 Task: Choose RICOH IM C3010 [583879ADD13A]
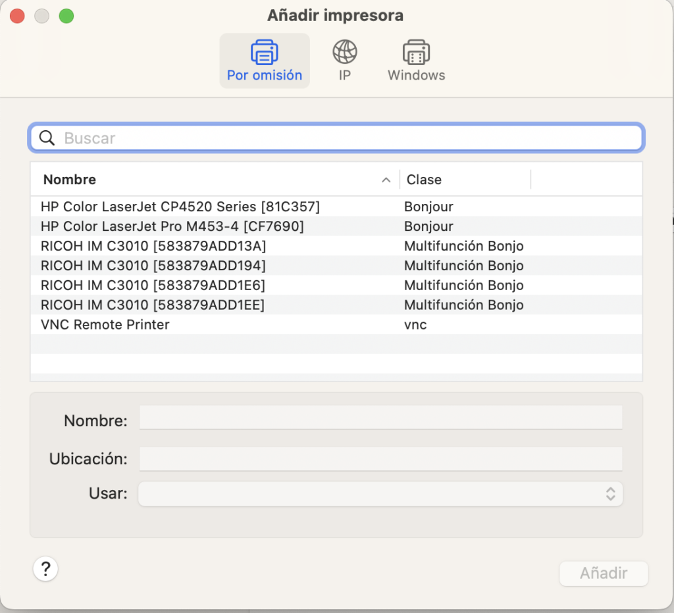(153, 246)
